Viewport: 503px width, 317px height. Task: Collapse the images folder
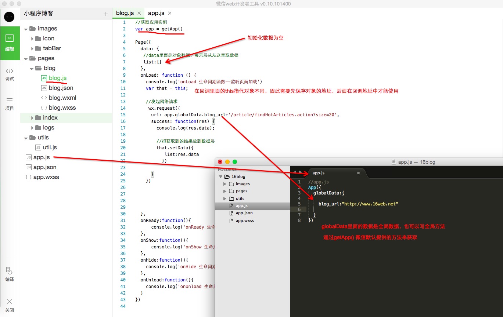coord(26,29)
